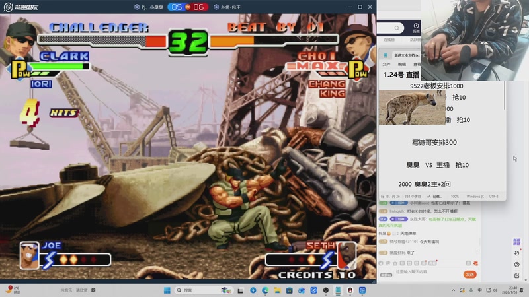Click the megaphone icon in the chat toolbar

[x=388, y=263]
